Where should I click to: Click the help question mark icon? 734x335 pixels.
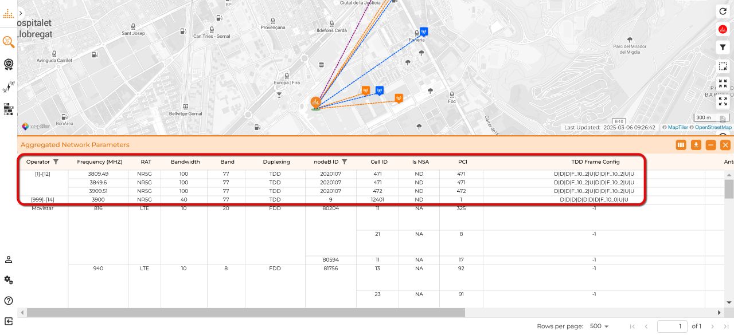click(9, 301)
